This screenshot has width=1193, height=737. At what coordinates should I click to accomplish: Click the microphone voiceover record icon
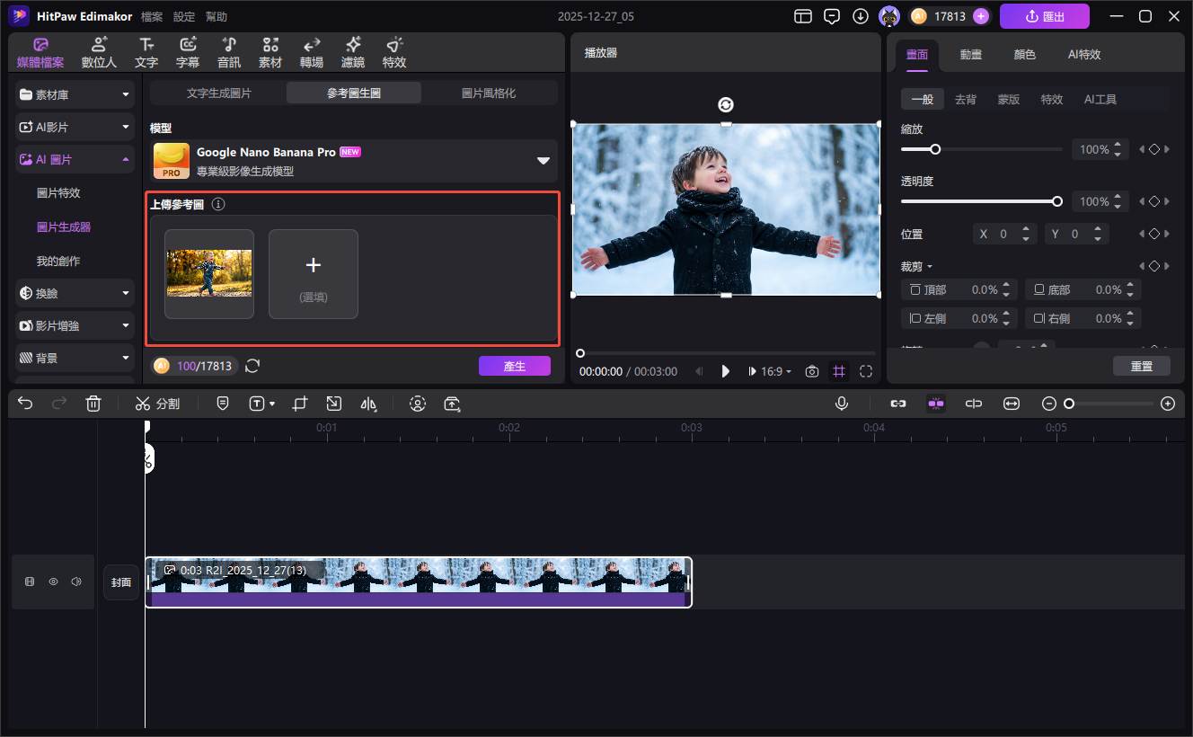pos(842,404)
